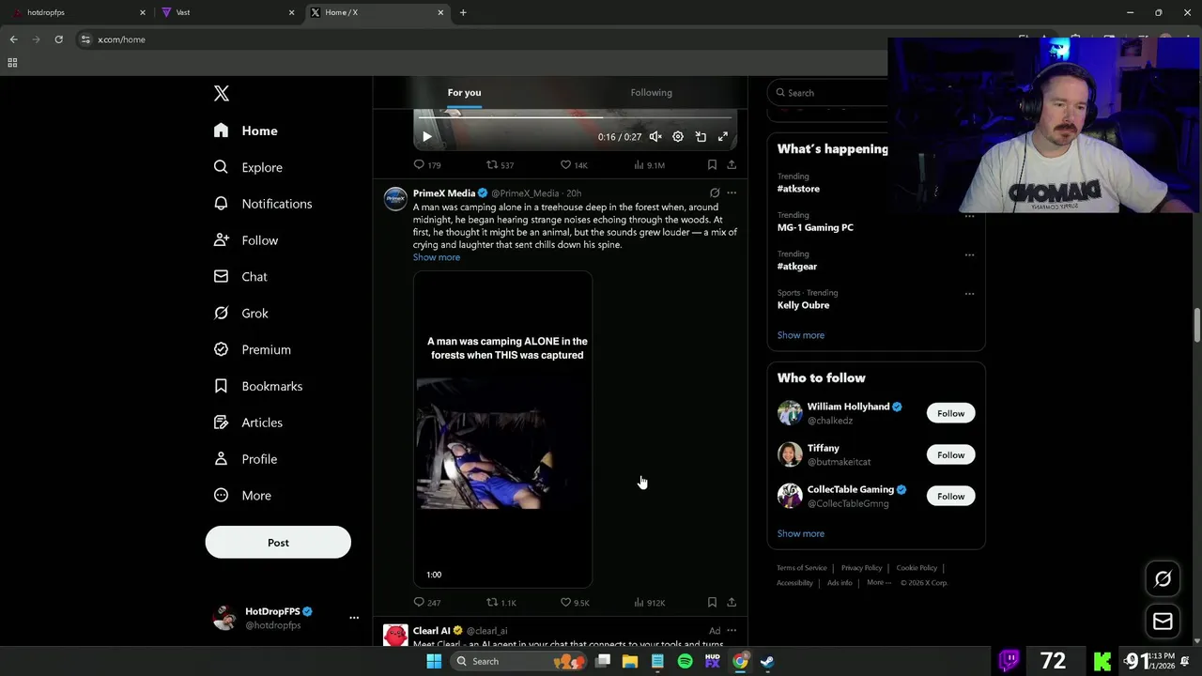
Task: Open the #atkstore trending topic
Action: click(x=798, y=189)
